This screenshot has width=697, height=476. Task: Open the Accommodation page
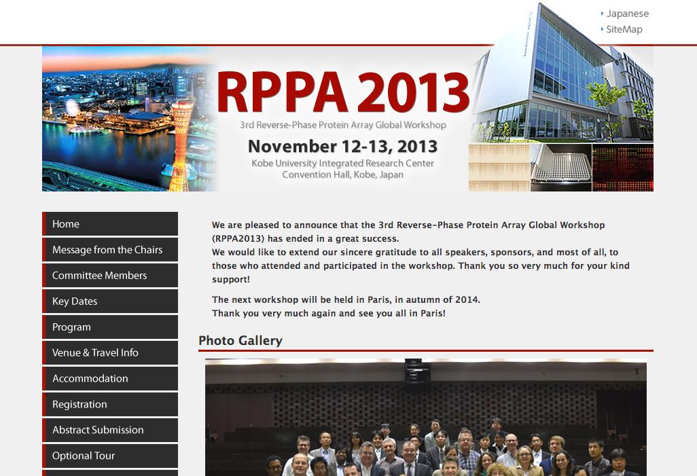coord(110,379)
